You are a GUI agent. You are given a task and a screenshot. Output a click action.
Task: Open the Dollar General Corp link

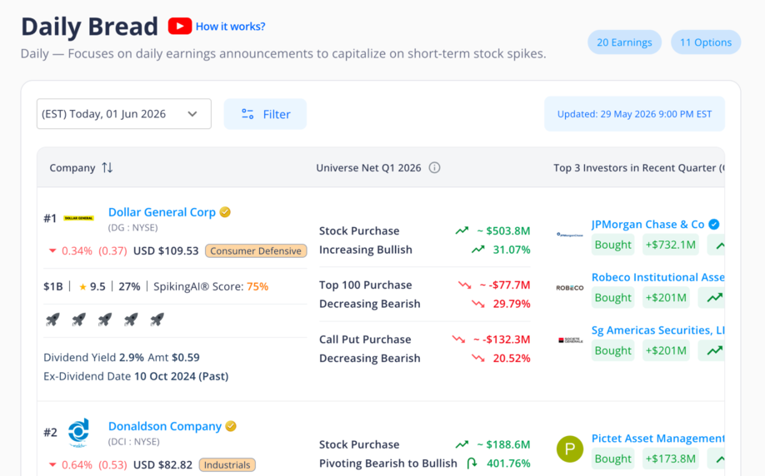point(162,212)
